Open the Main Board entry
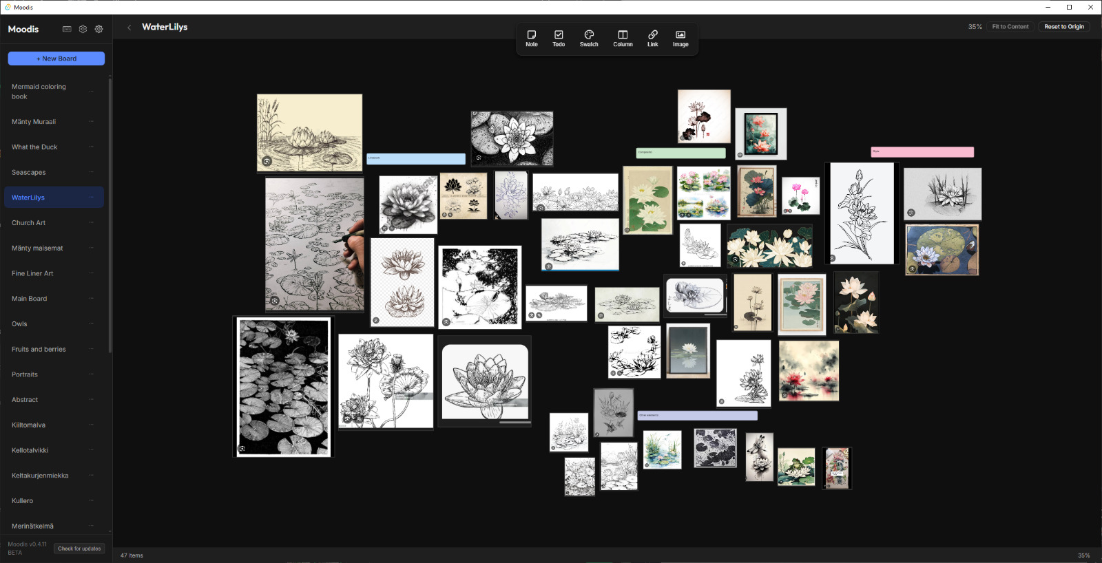 coord(54,299)
